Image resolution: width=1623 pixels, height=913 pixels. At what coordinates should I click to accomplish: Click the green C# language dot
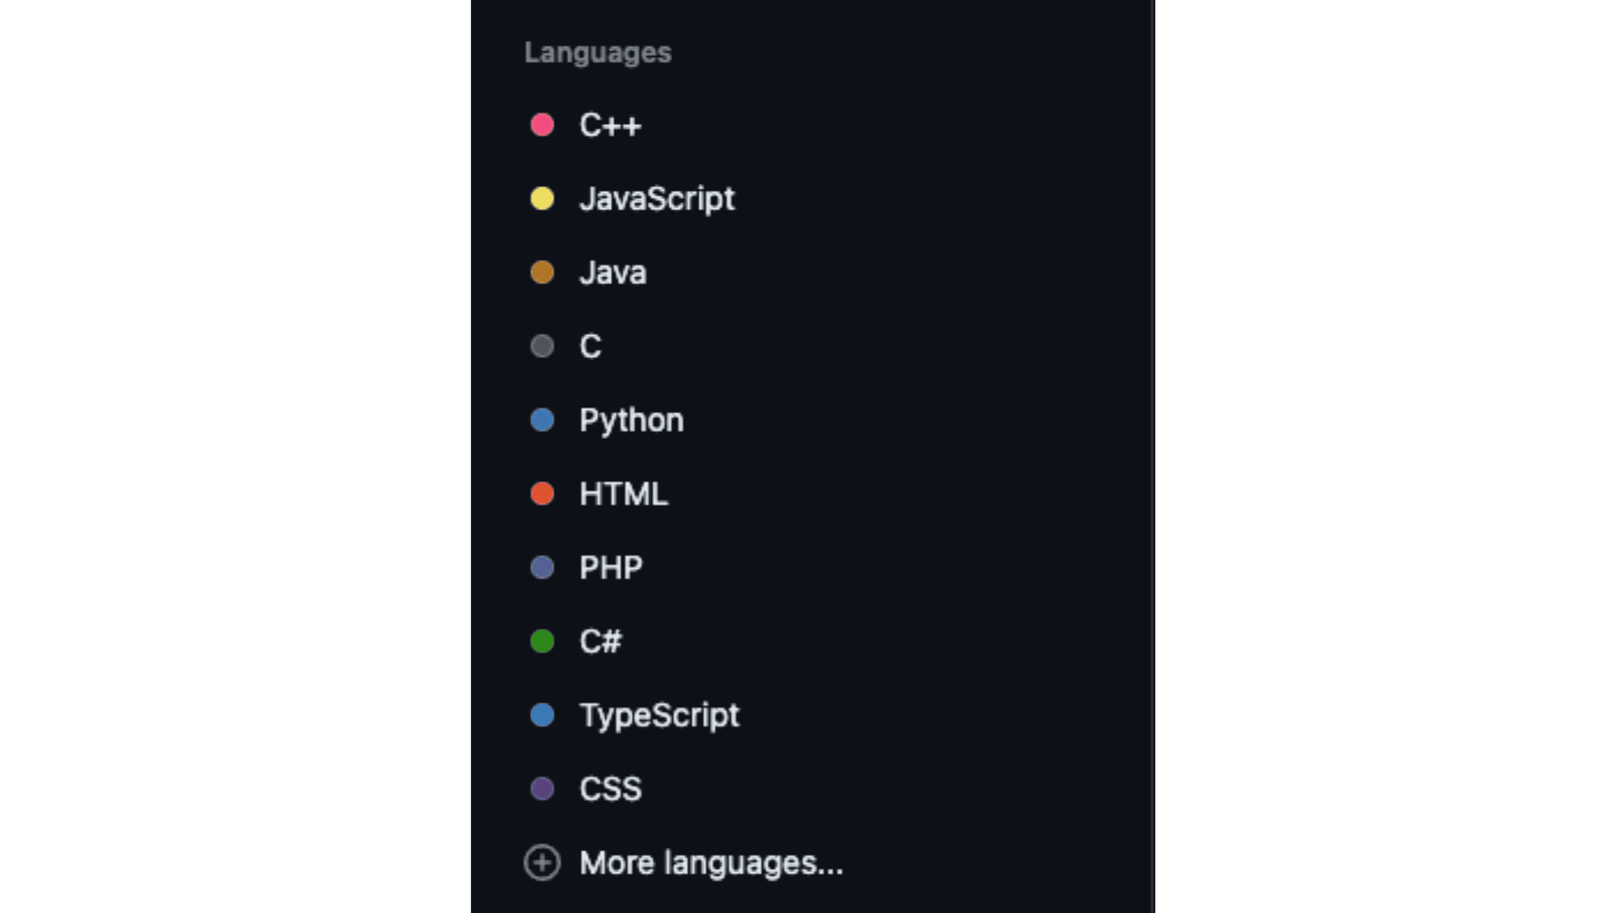[x=543, y=640]
